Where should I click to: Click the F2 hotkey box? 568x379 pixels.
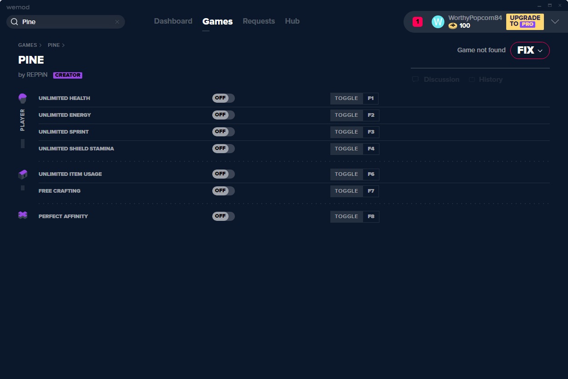pos(371,115)
